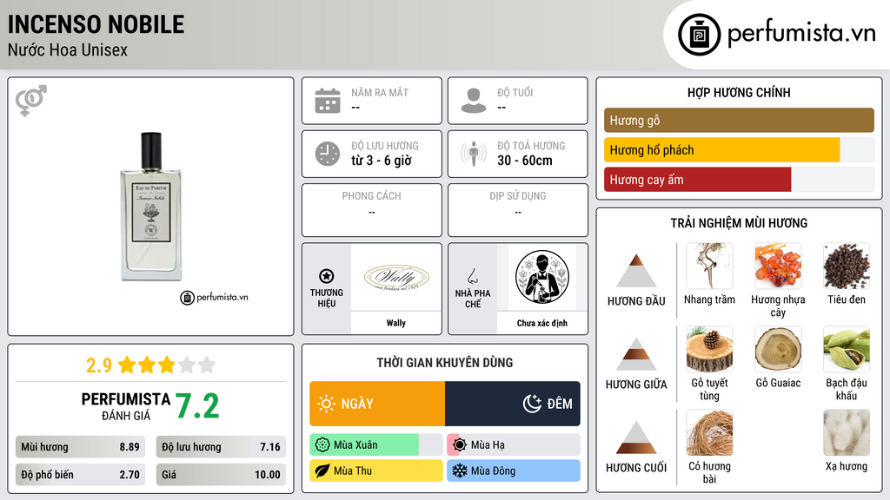Click the Mùa Hạ season bar
The height and width of the screenshot is (500, 890).
click(514, 445)
